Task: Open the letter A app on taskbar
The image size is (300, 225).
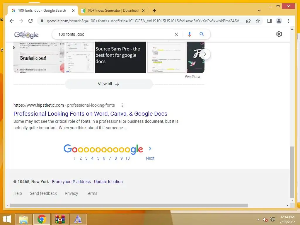Action: point(78,219)
